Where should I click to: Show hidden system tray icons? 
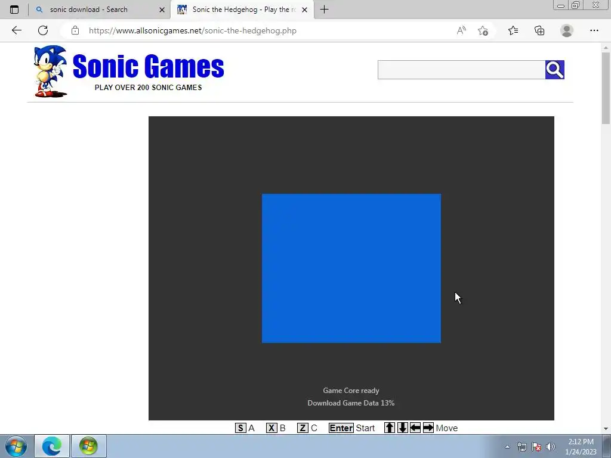pos(507,447)
